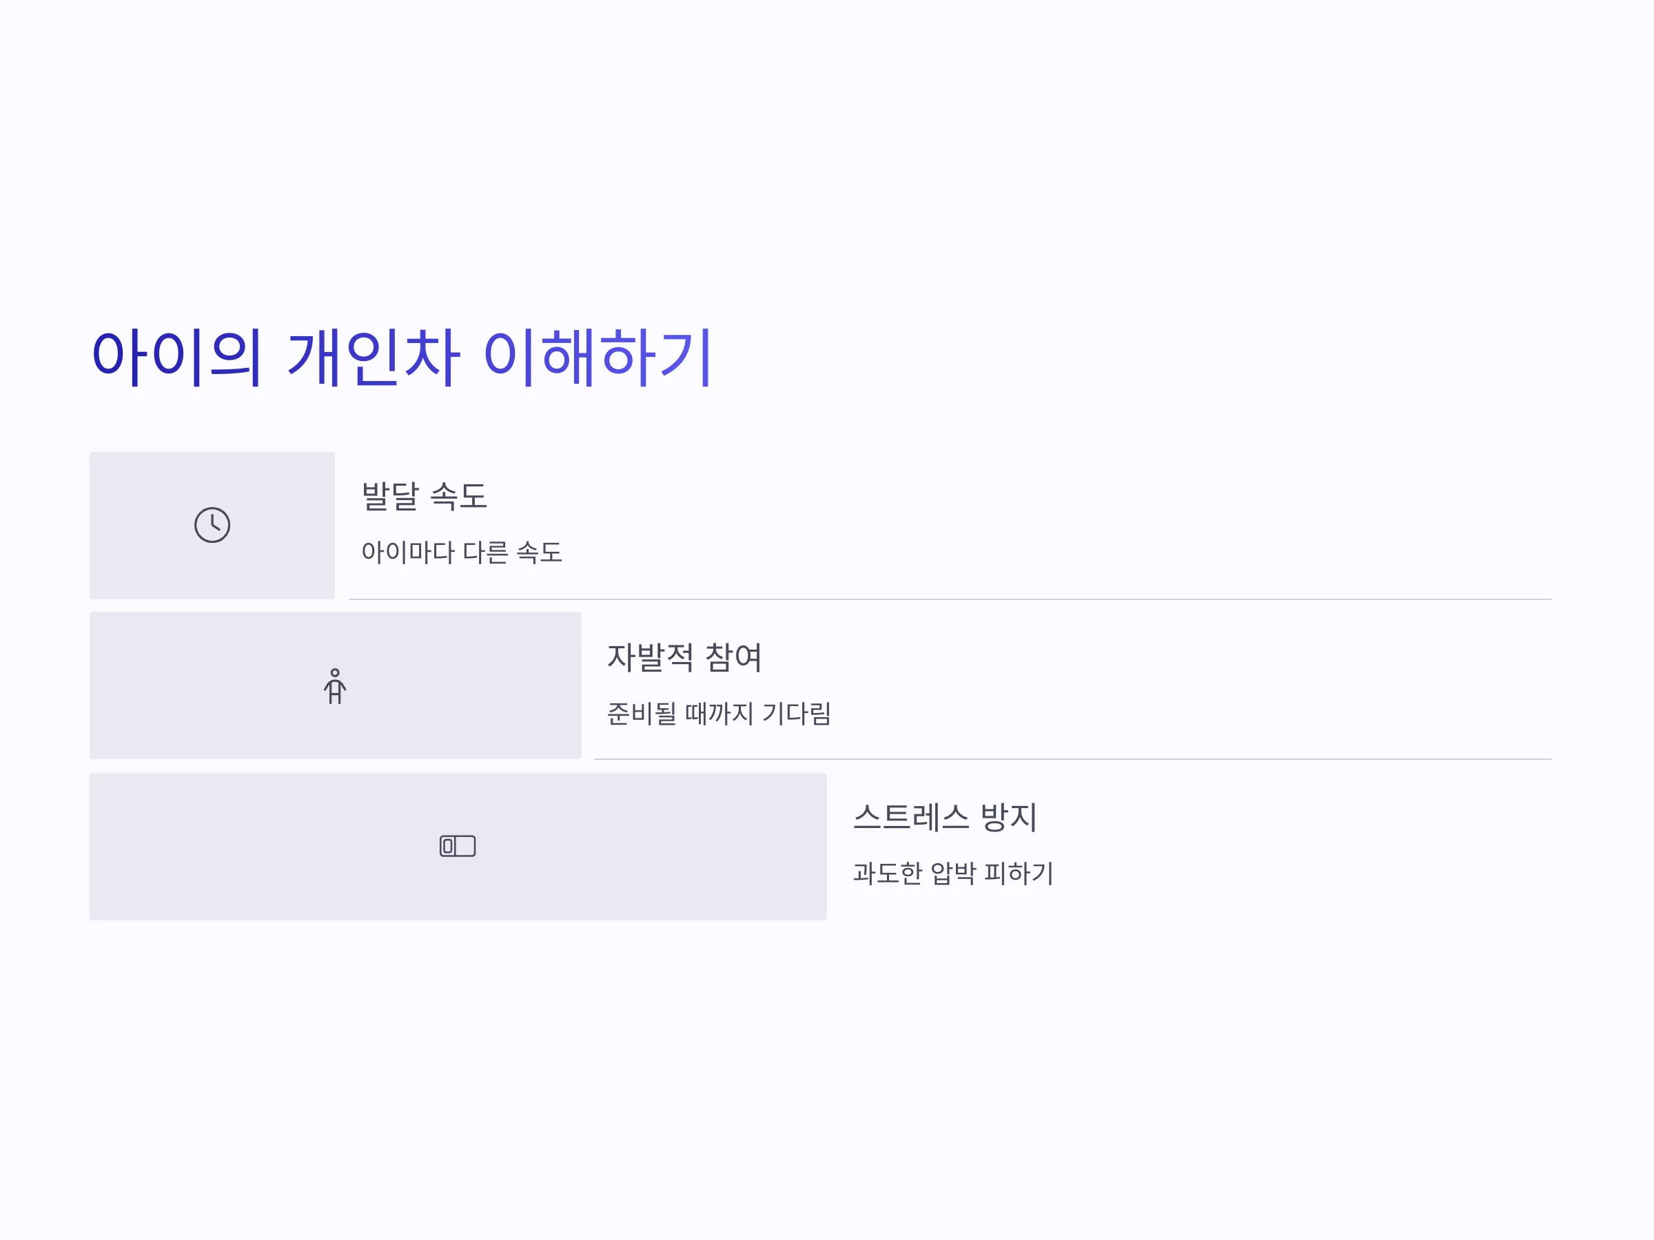Select the word '속도' in the first heading
This screenshot has width=1654, height=1240.
[x=458, y=495]
